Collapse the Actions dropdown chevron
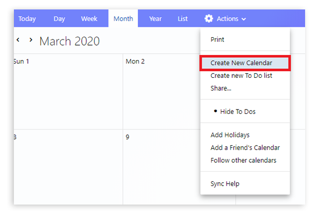319x214 pixels. [244, 19]
